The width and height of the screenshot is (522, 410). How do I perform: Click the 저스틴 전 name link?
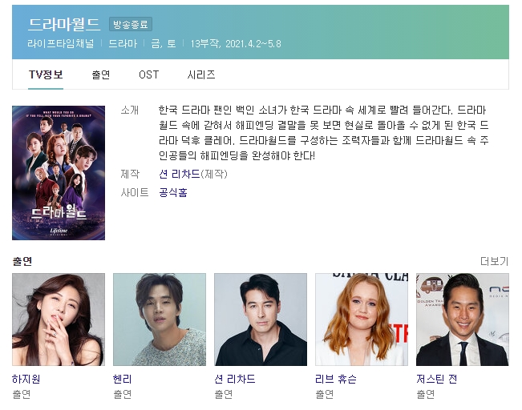[x=437, y=379]
